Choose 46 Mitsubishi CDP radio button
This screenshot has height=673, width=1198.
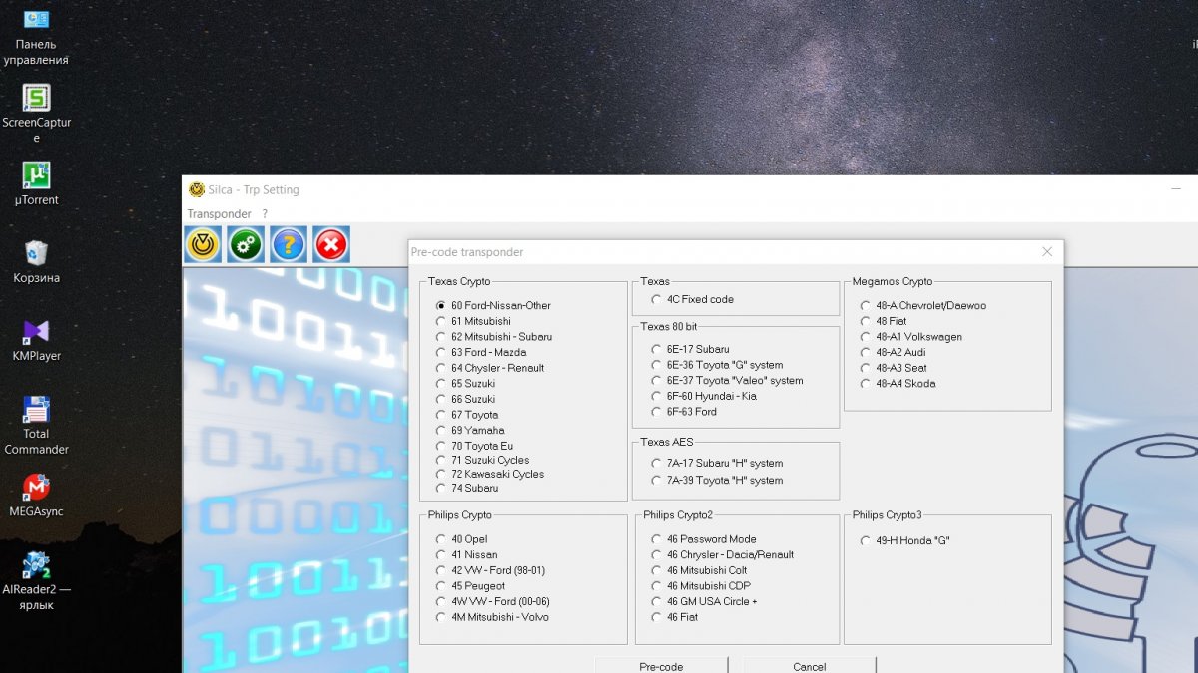(x=701, y=586)
